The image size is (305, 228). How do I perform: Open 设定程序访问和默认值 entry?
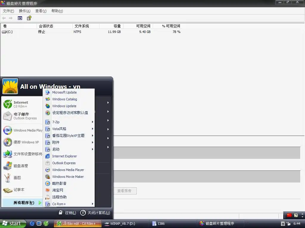pyautogui.click(x=69, y=113)
